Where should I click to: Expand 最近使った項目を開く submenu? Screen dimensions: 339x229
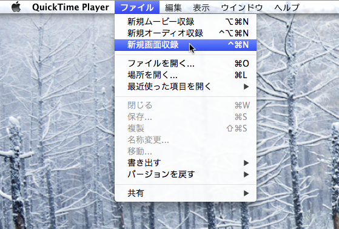pyautogui.click(x=186, y=87)
